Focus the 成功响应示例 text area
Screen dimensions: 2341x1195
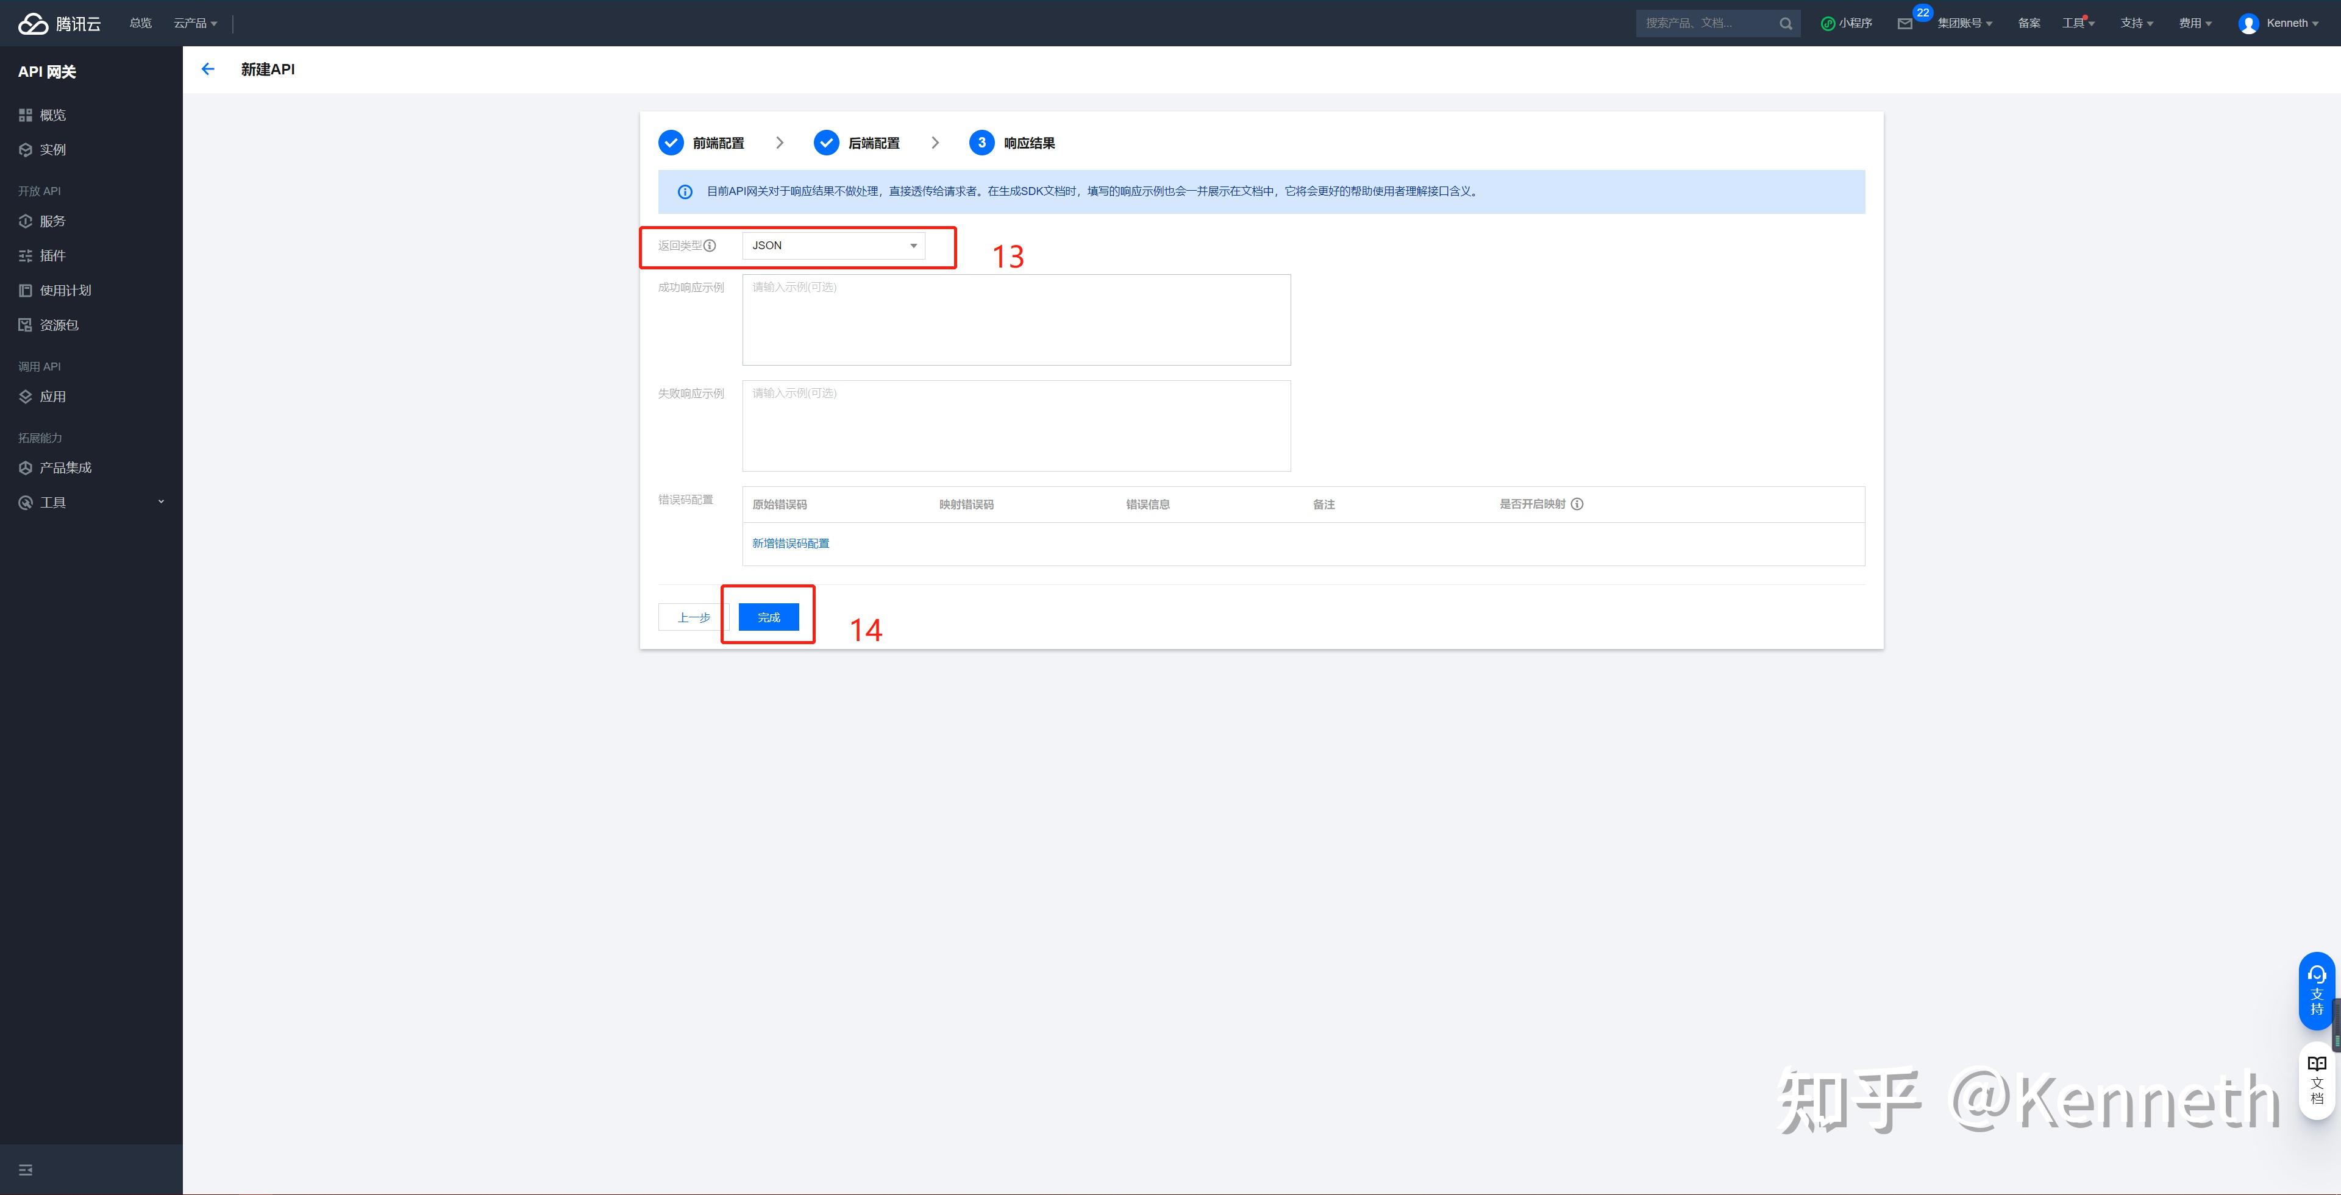pyautogui.click(x=1015, y=320)
